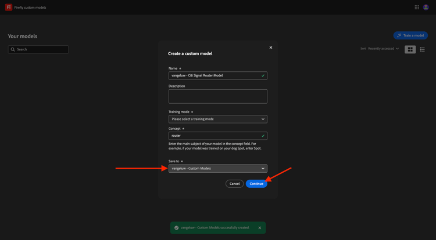
Task: Click the Adobe Firefly logo icon
Action: tap(9, 7)
